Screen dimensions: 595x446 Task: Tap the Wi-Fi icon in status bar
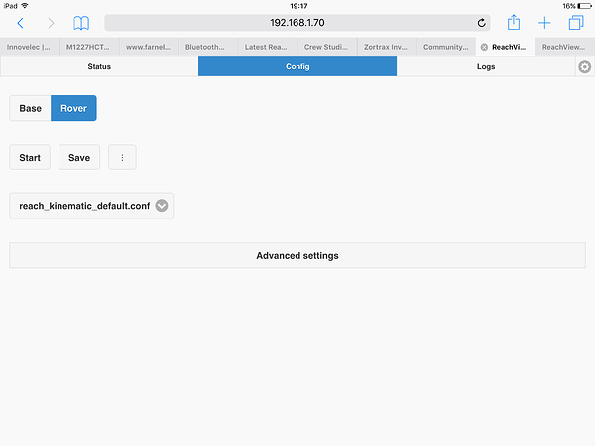25,6
